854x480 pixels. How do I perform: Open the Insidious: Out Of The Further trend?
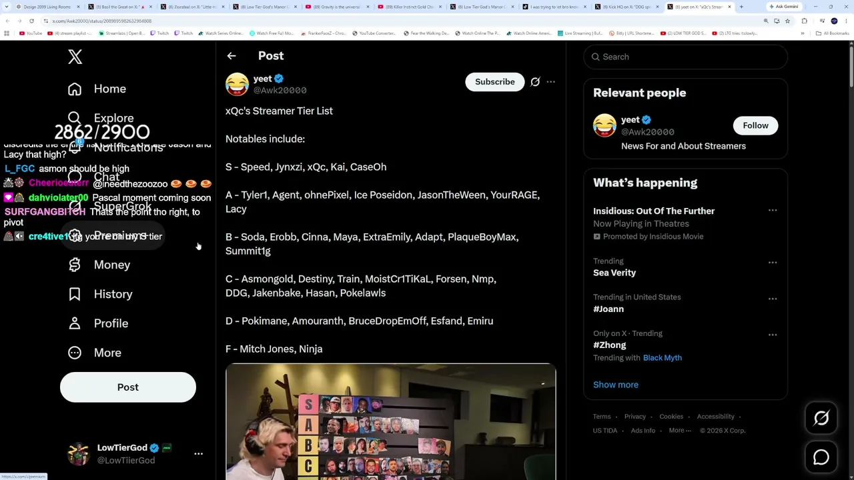tap(654, 211)
